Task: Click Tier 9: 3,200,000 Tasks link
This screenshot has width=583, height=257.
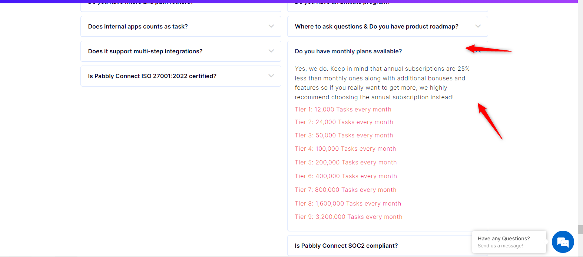Action: point(348,217)
